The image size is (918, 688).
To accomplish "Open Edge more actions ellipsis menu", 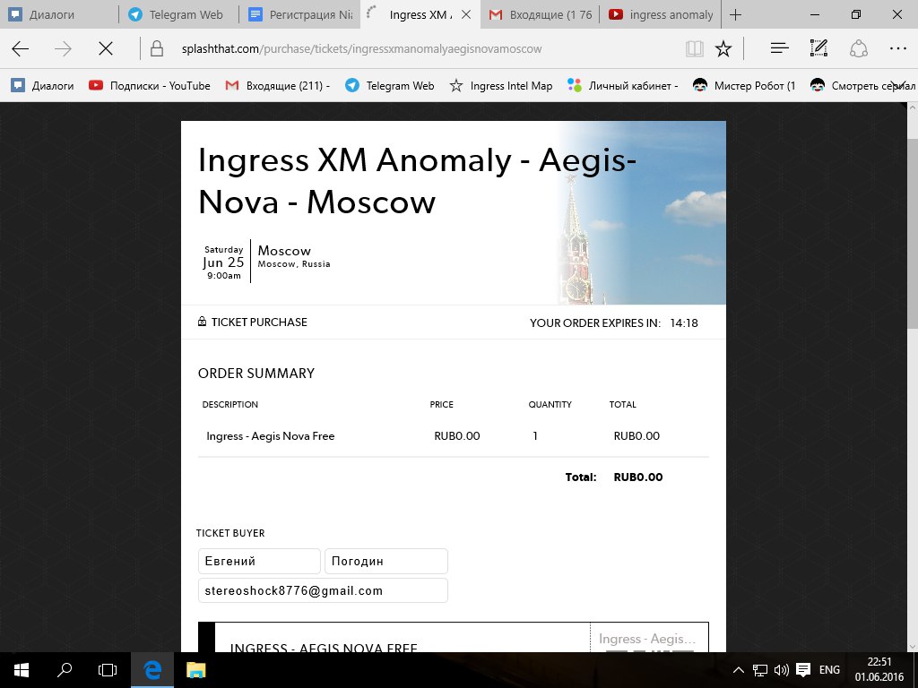I will (x=898, y=48).
